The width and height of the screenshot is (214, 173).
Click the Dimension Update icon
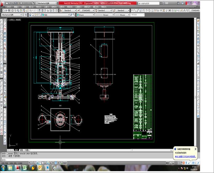point(187,10)
